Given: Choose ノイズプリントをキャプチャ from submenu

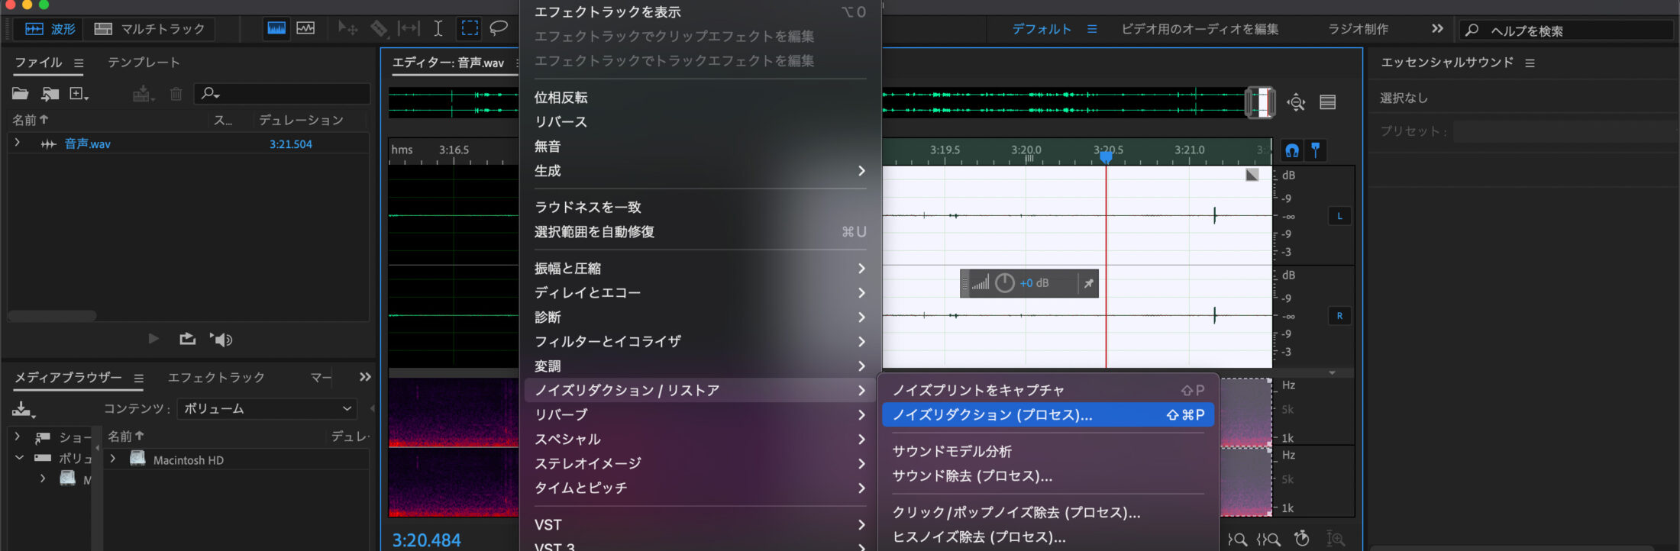Looking at the screenshot, I should [1048, 390].
